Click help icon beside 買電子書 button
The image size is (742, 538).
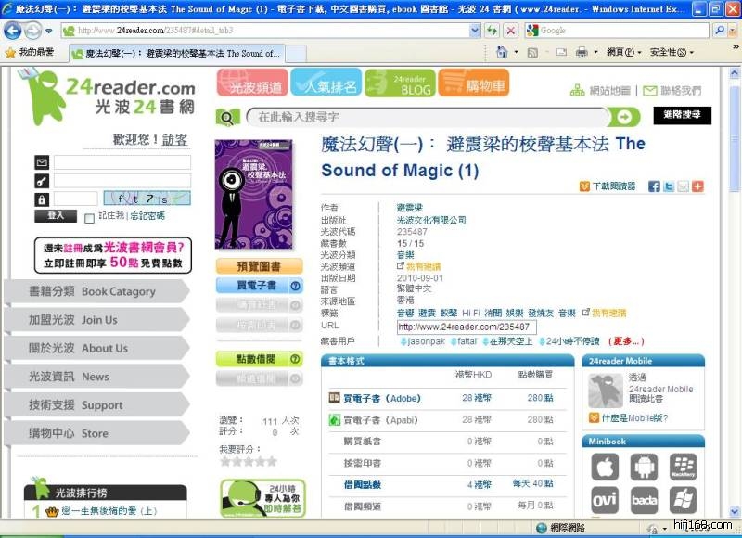click(296, 286)
